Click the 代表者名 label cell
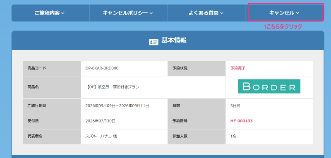This screenshot has height=158, width=331. pyautogui.click(x=52, y=136)
